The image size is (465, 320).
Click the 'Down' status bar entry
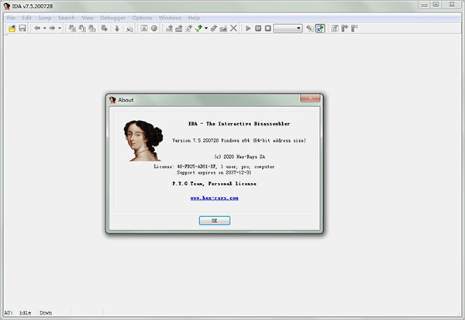pos(46,313)
